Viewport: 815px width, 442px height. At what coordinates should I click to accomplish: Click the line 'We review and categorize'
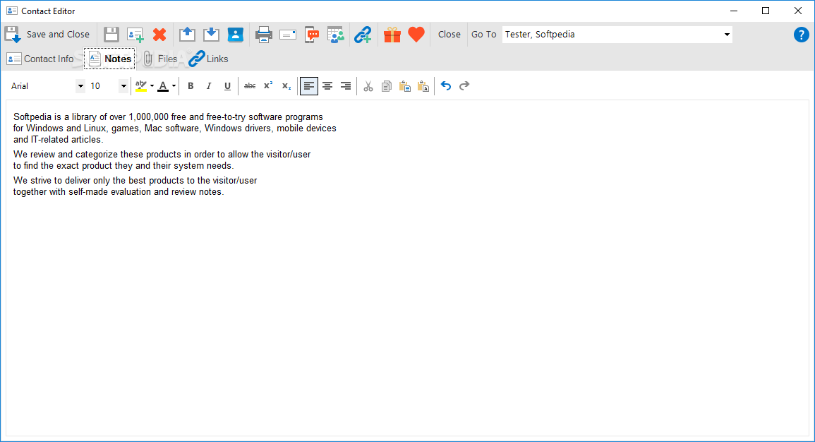162,155
